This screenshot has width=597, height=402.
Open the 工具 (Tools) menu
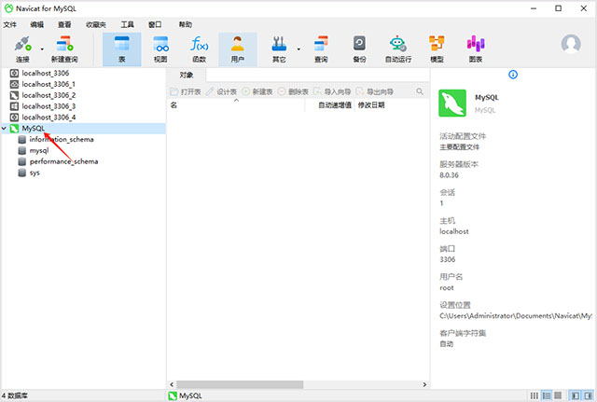click(x=127, y=25)
